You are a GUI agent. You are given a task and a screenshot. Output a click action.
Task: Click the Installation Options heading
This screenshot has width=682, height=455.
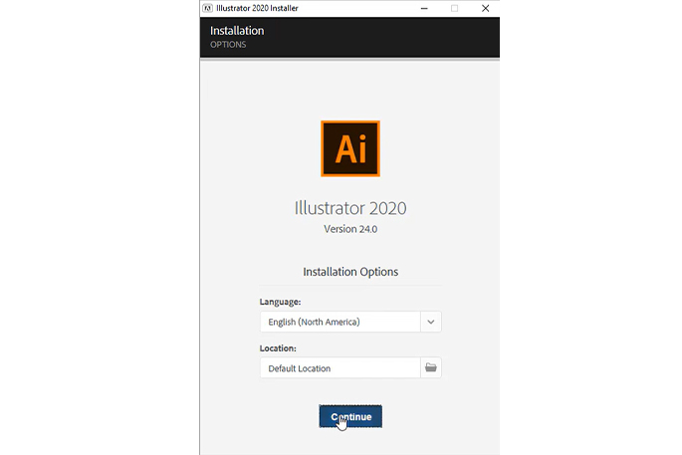tap(350, 272)
